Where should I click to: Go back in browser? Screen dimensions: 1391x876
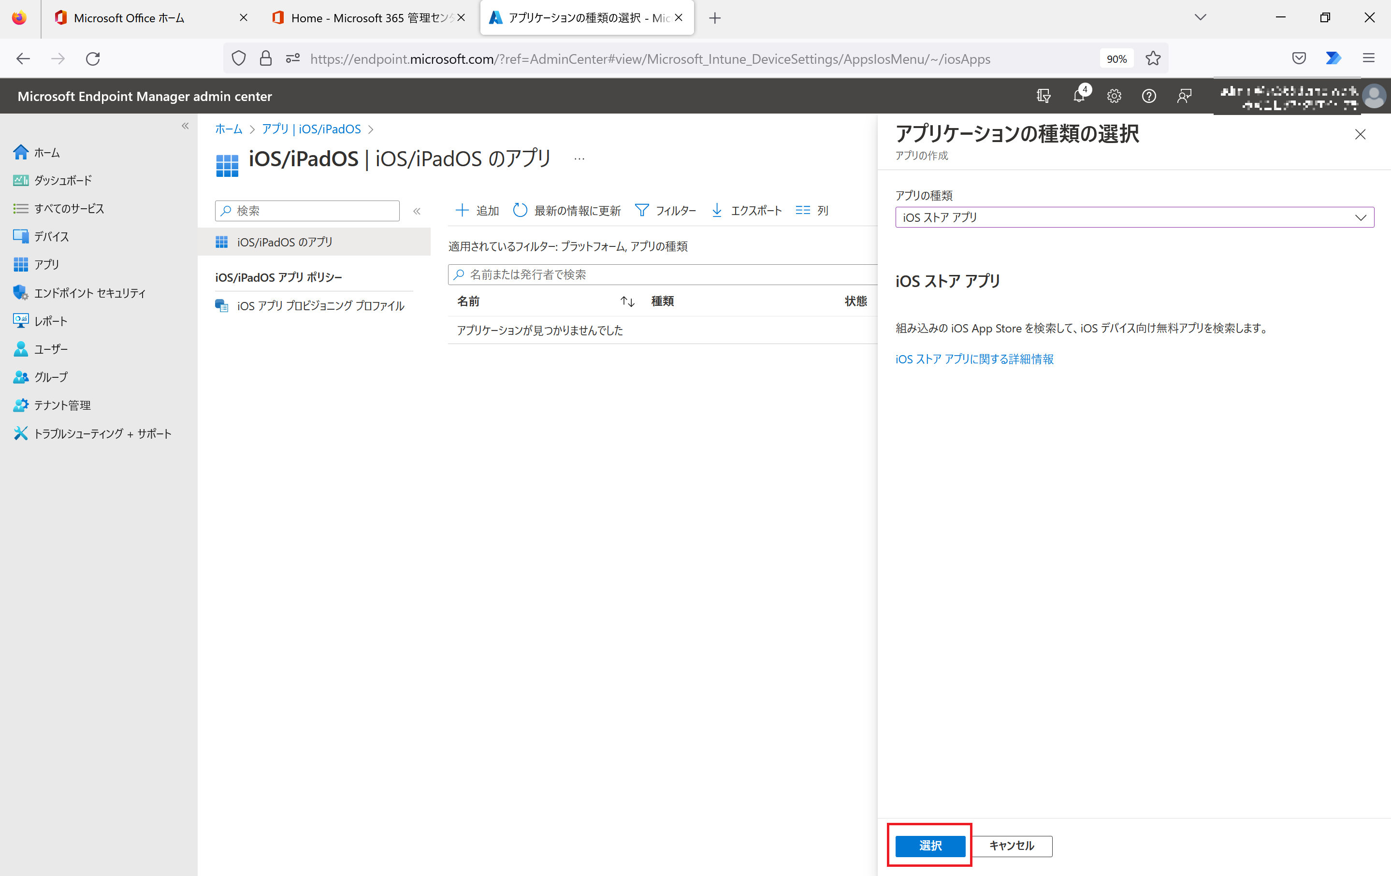[x=23, y=58]
